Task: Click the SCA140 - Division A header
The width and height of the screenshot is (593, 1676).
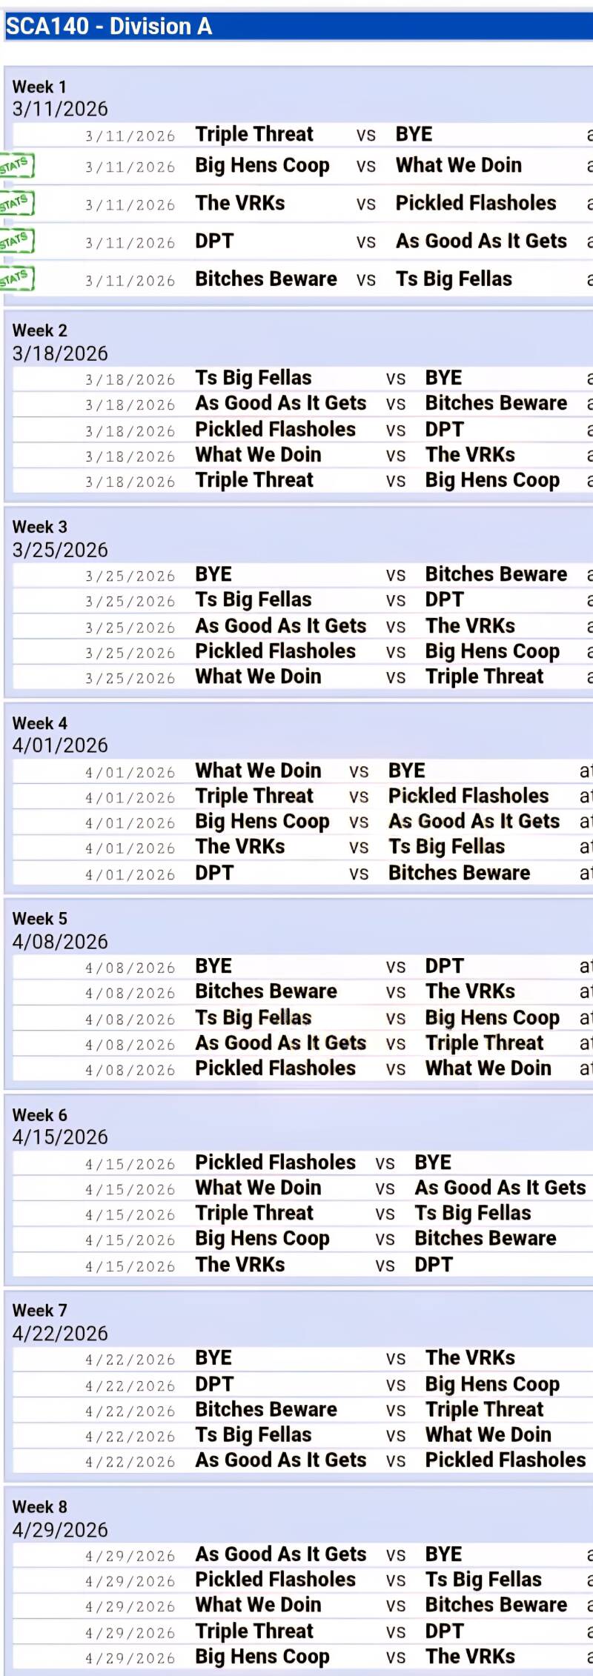Action: (x=109, y=27)
